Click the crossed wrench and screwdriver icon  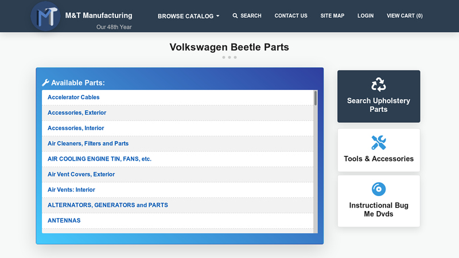coord(379,143)
